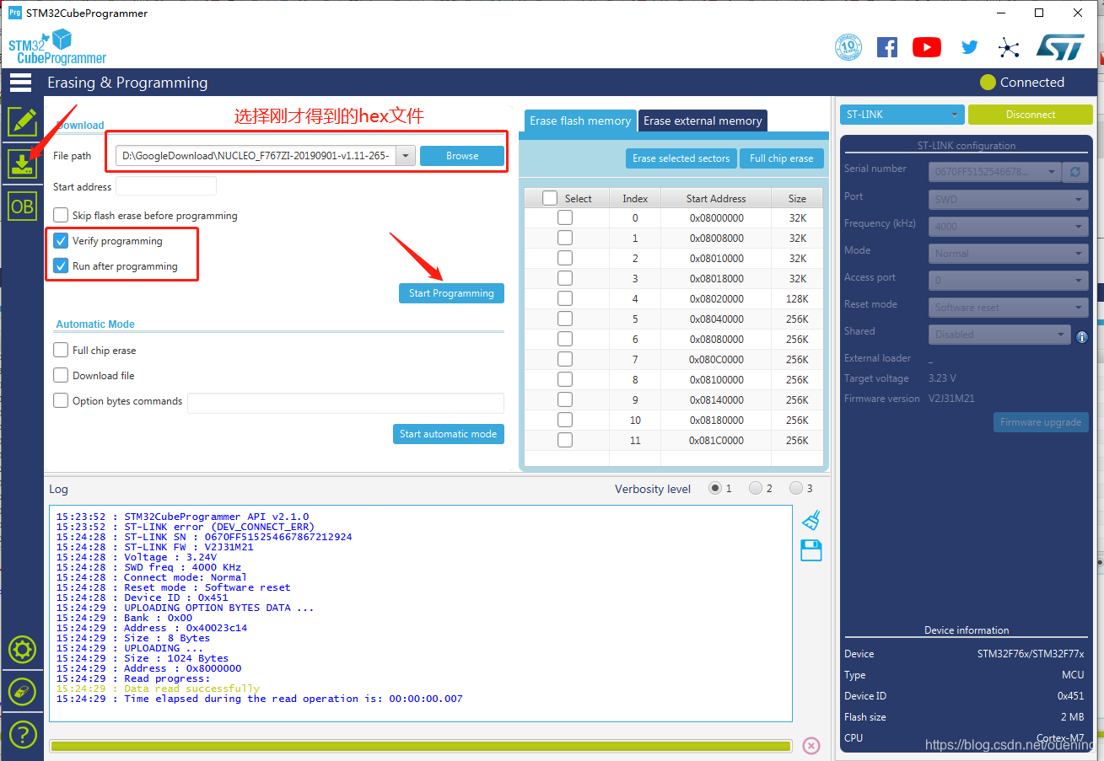
Task: Uncheck Verify programming
Action: pos(61,240)
